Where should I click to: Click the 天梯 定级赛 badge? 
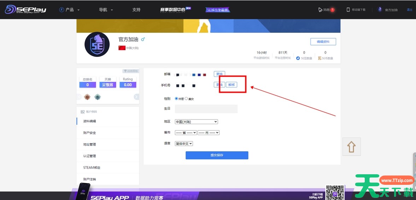(108, 85)
